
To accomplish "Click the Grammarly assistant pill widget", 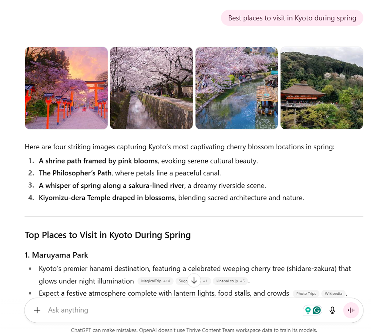I will [312, 310].
